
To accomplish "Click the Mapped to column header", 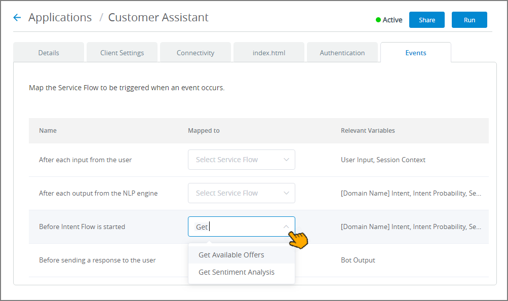I will point(204,131).
